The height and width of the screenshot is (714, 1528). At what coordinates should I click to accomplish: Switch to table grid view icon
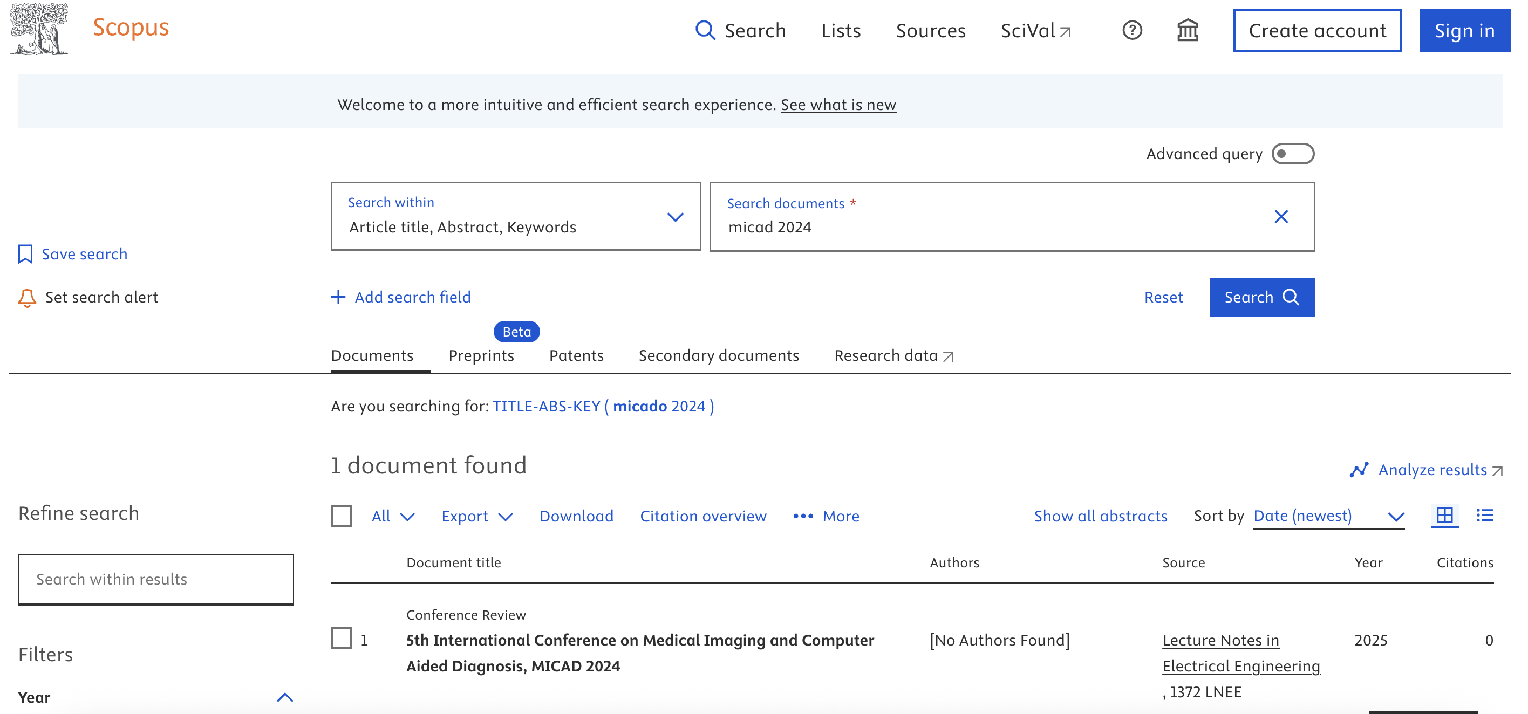pyautogui.click(x=1444, y=515)
